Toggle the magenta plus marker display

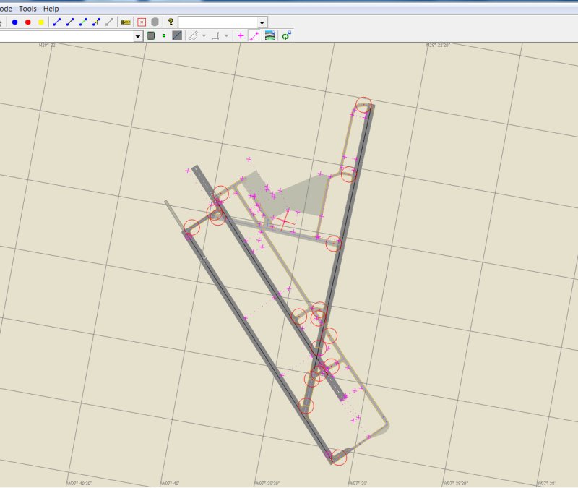pyautogui.click(x=241, y=35)
